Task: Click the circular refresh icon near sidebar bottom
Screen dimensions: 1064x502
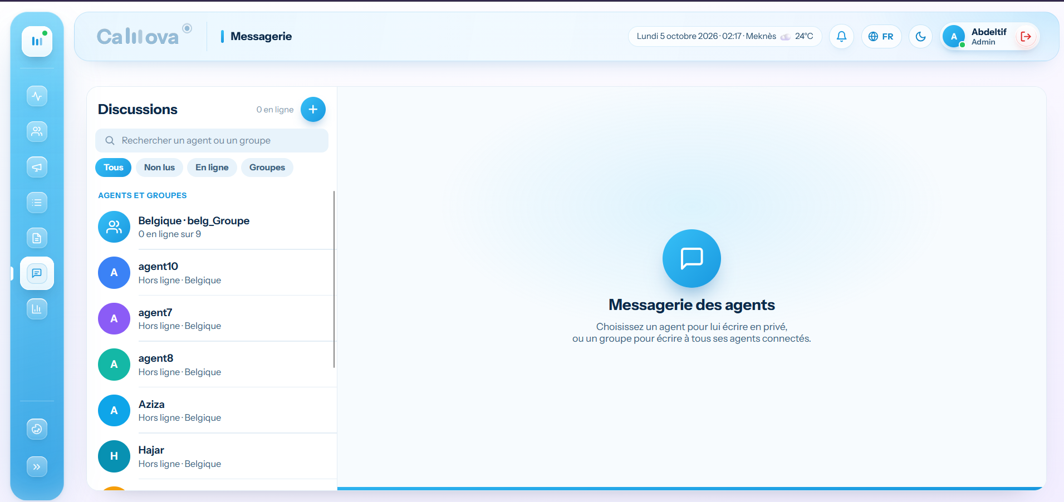Action: click(x=37, y=429)
